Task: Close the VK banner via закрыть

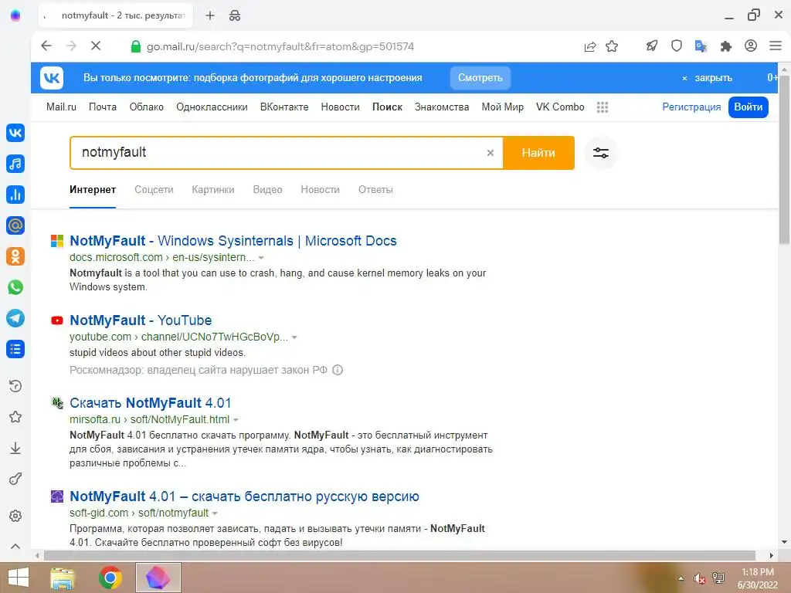Action: [708, 78]
